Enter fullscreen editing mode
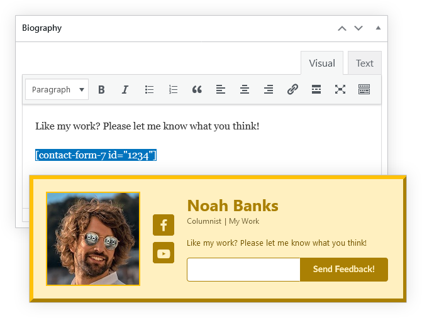This screenshot has height=318, width=422. tap(340, 90)
